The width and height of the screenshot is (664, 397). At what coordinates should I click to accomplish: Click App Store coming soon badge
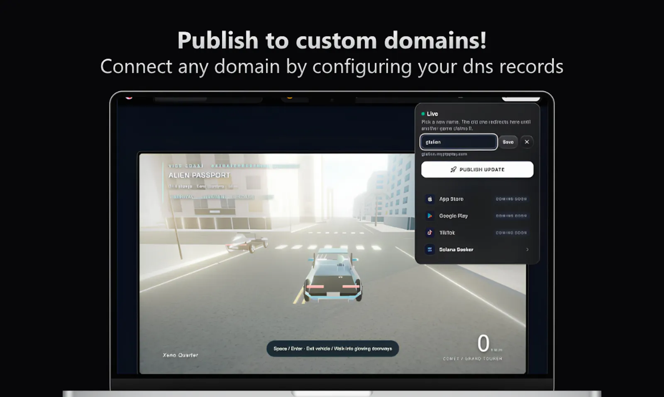tap(511, 199)
